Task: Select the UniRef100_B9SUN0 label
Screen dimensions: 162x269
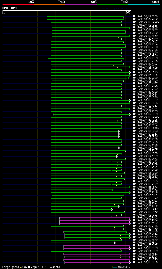Action: [146, 78]
